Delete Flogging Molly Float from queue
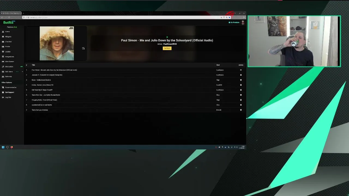This screenshot has width=349, height=196. [x=241, y=100]
